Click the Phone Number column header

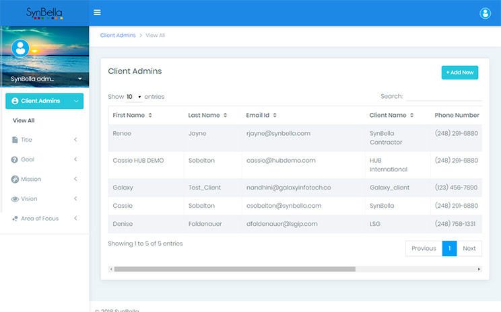[x=457, y=115]
